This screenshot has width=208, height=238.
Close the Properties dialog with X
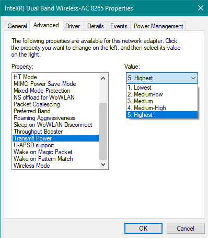[201, 8]
